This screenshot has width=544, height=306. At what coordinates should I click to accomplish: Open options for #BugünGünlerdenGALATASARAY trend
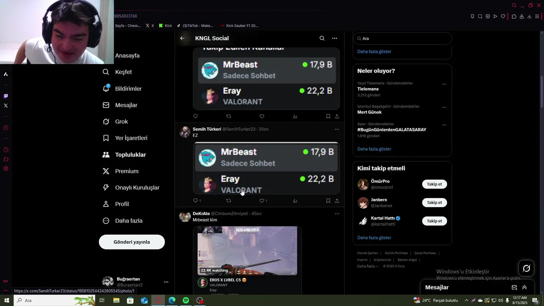pyautogui.click(x=444, y=125)
